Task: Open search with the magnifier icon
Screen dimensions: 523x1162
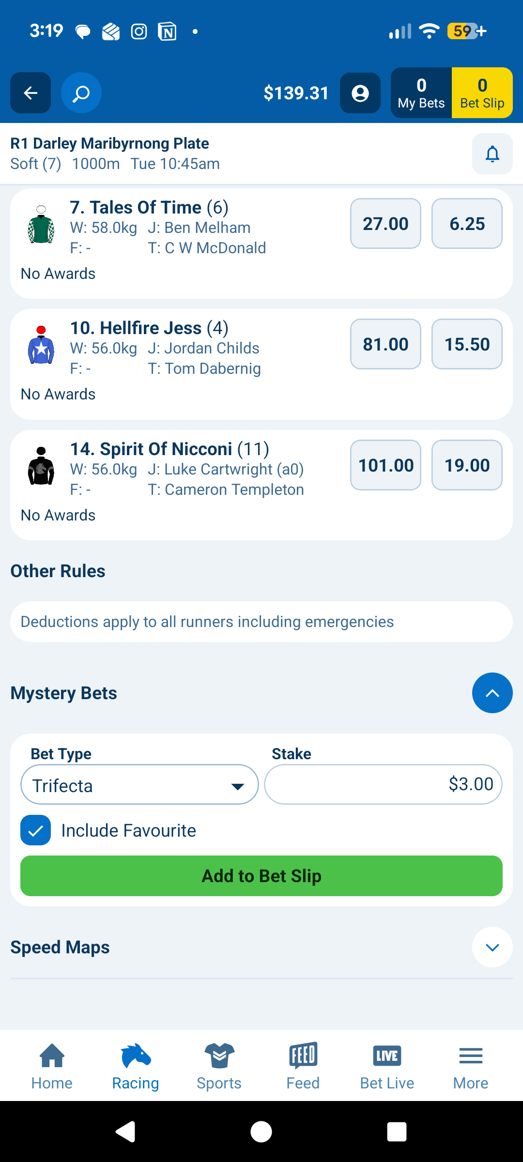Action: pyautogui.click(x=81, y=93)
